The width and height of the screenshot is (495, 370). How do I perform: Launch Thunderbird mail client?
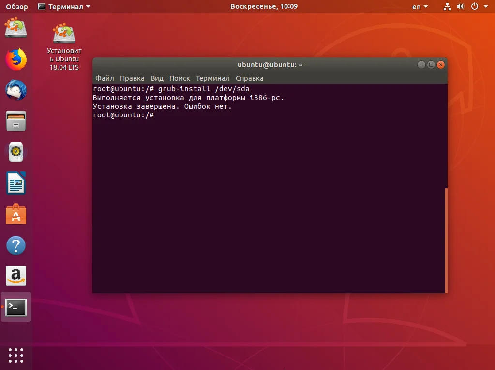(16, 90)
